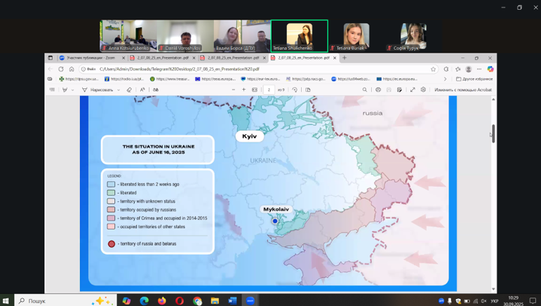
Task: Click the zoom in plus button
Action: coord(244,90)
